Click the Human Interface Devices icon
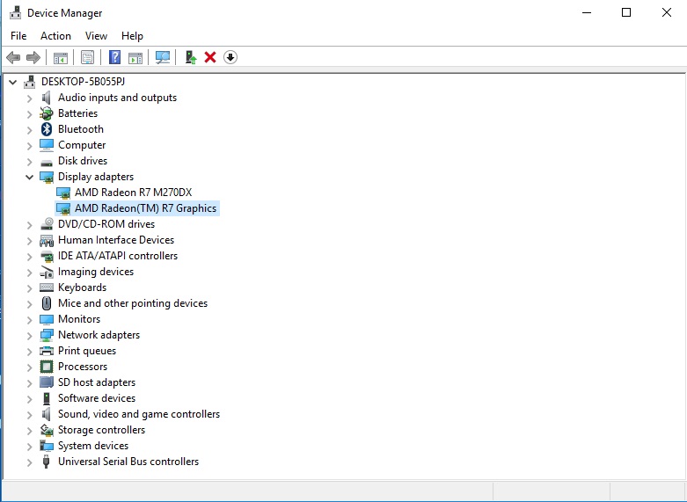Viewport: 687px width, 502px height. pos(47,241)
